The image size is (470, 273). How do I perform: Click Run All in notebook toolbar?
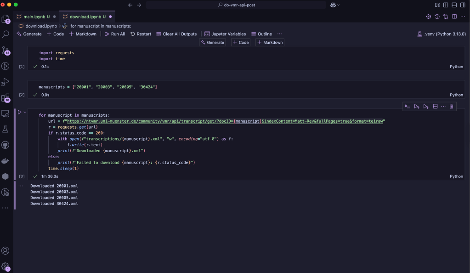tap(114, 34)
